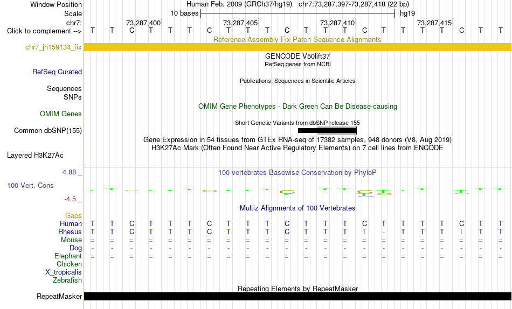The height and width of the screenshot is (309, 512).
Task: Click 'RefSeq genes from NCBI' title
Action: pyautogui.click(x=297, y=64)
